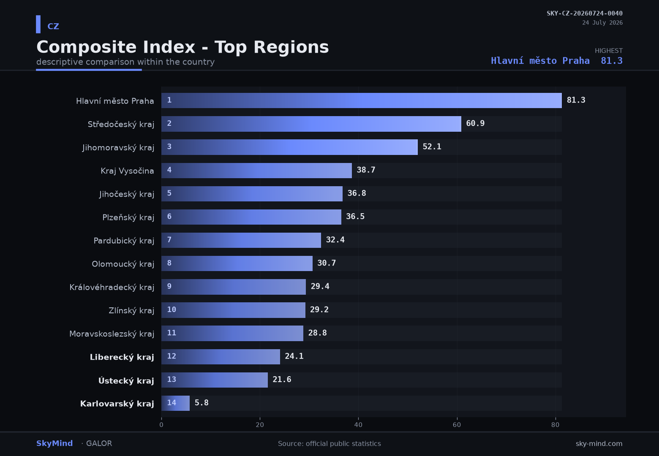Click the value label 30.7

pos(327,263)
